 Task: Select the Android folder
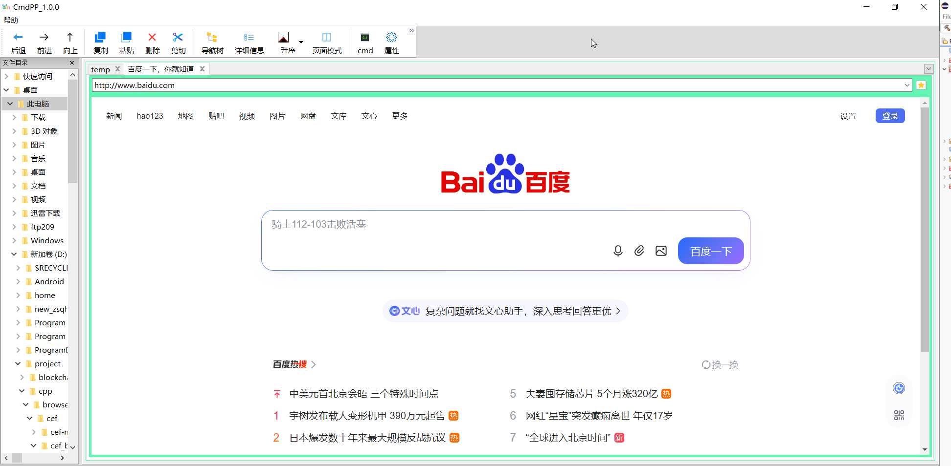tap(49, 281)
